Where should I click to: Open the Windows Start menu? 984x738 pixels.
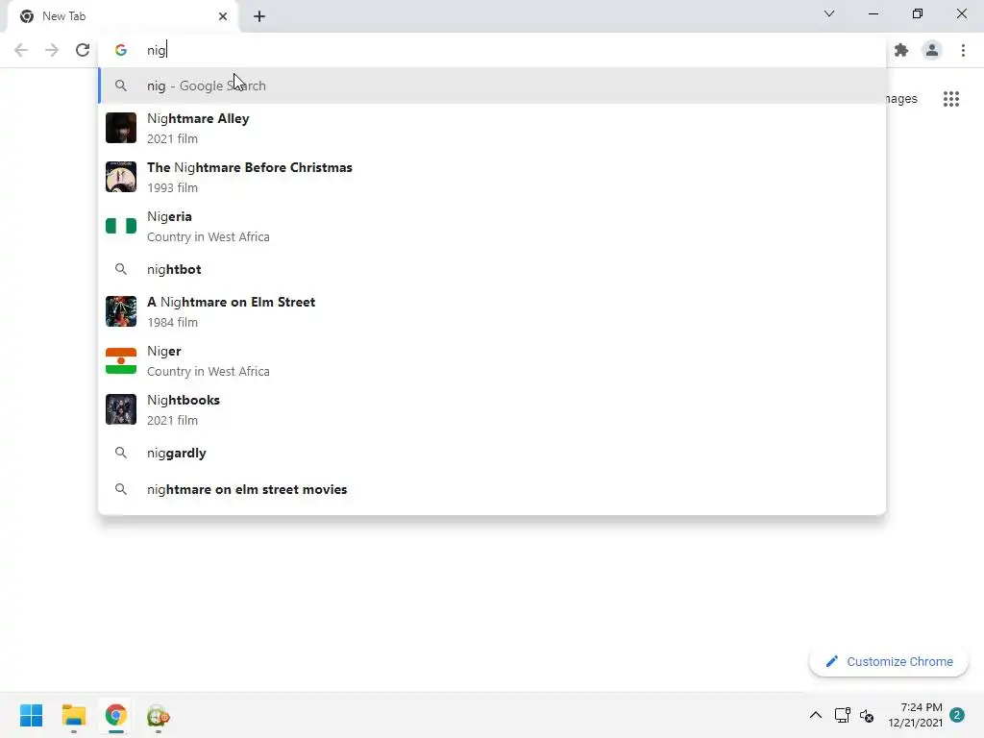(x=32, y=715)
